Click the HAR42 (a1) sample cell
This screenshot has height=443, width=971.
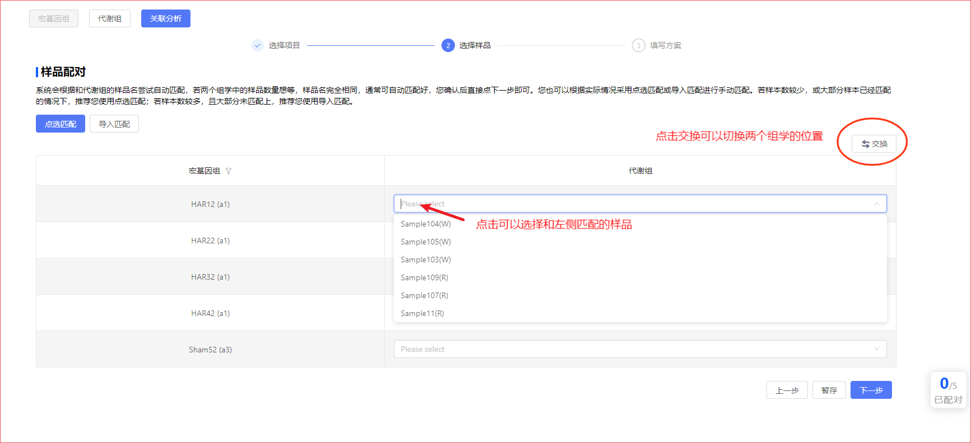pos(210,313)
